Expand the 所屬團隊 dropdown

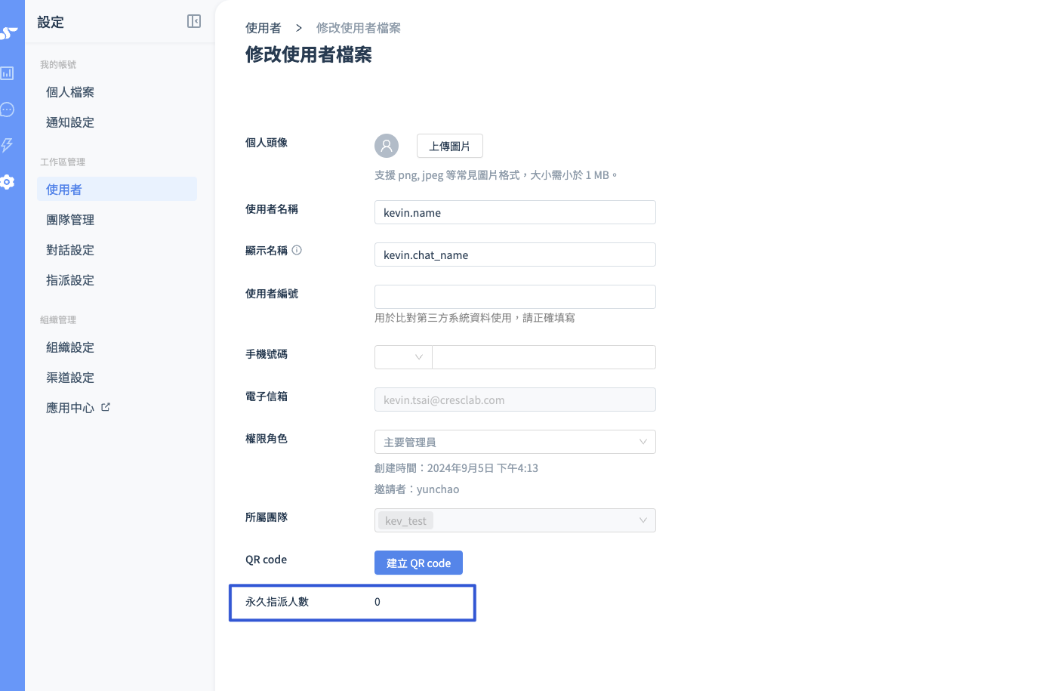coord(515,520)
